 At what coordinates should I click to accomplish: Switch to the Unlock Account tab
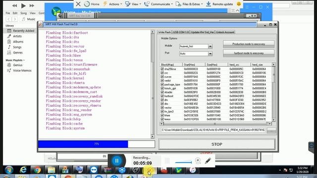coord(225,32)
